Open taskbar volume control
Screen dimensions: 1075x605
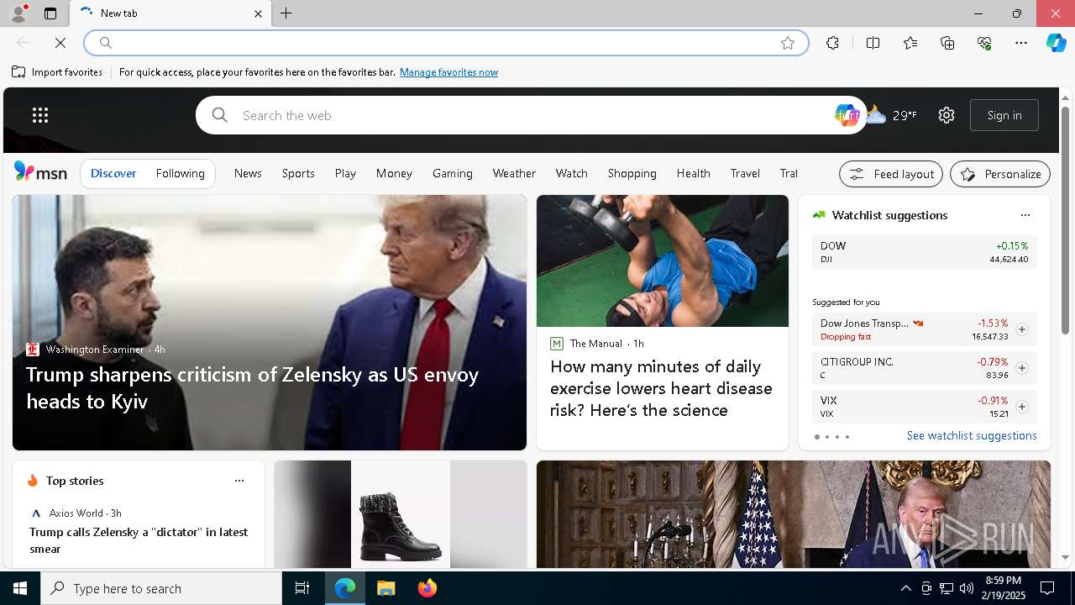pyautogui.click(x=966, y=588)
